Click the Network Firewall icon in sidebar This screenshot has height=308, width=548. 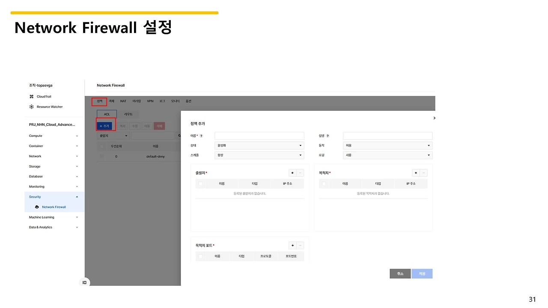(x=37, y=207)
